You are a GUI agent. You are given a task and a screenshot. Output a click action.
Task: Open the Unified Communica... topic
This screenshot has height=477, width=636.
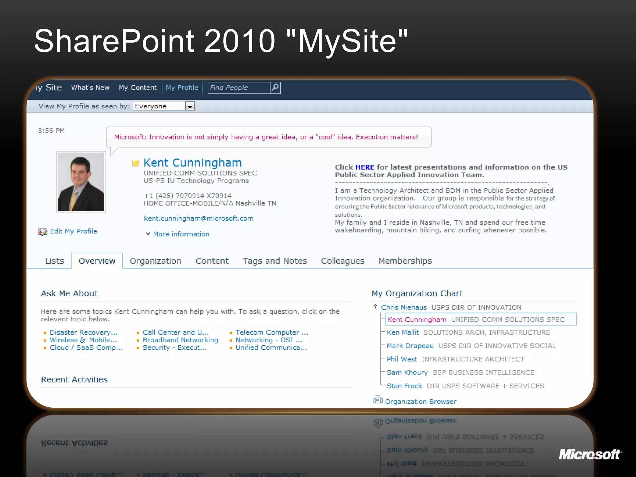[271, 348]
